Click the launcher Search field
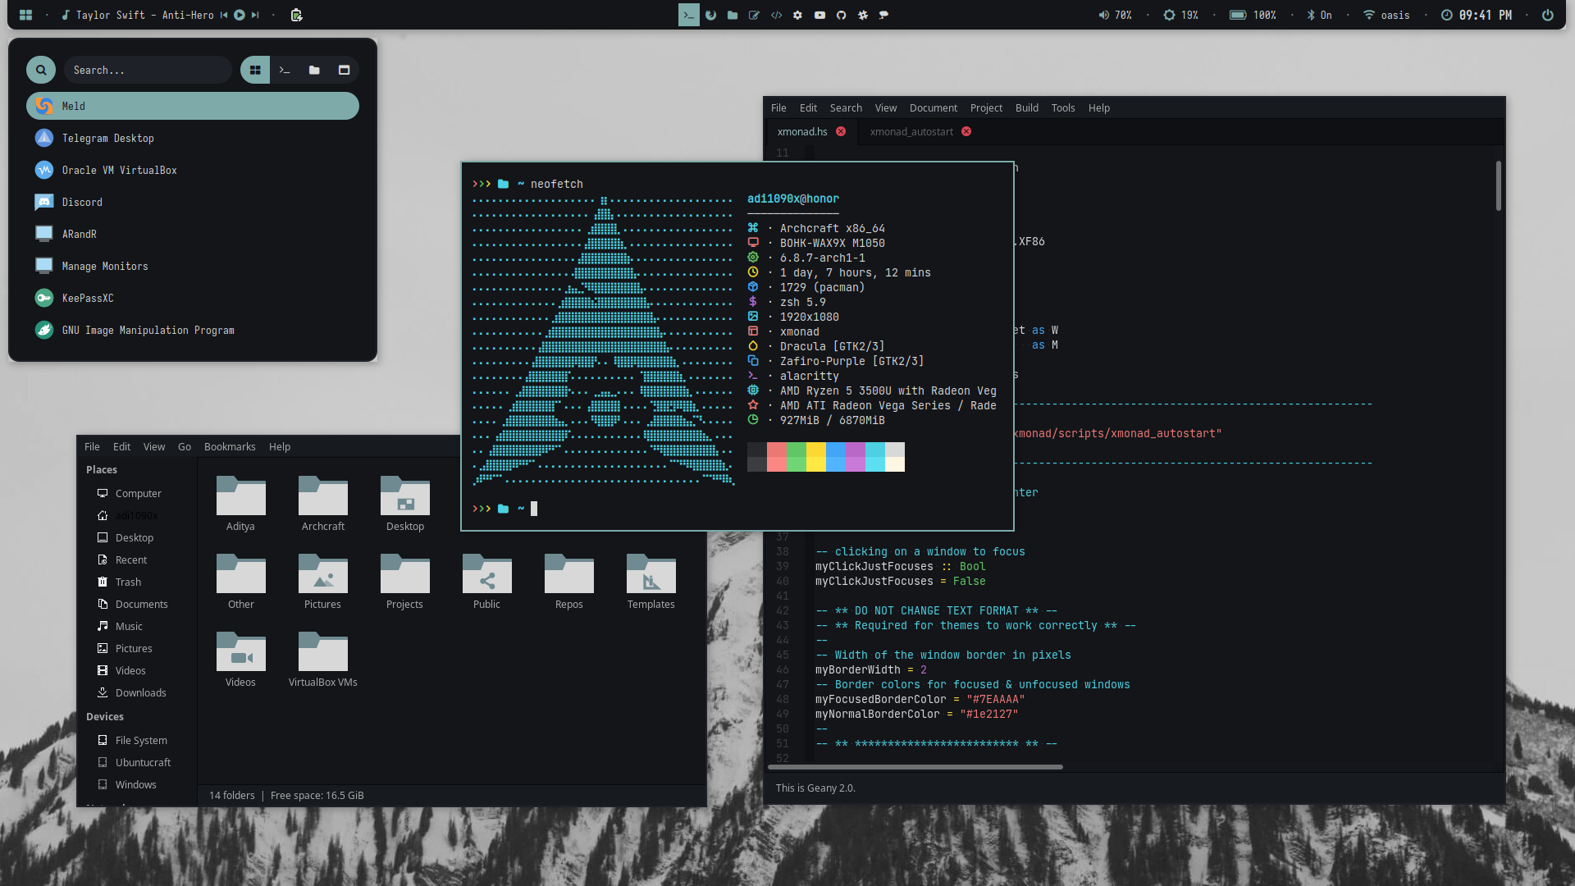The image size is (1575, 886). 148,71
